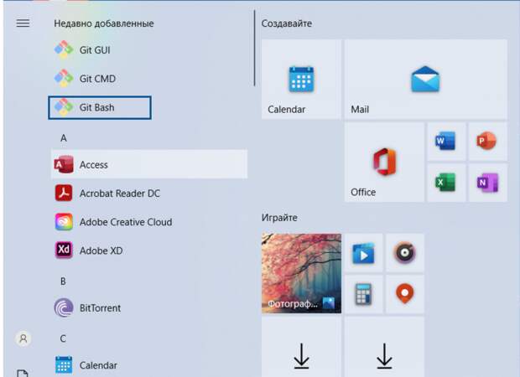Open the Movies & TV tile
This screenshot has width=520, height=377.
(x=363, y=253)
